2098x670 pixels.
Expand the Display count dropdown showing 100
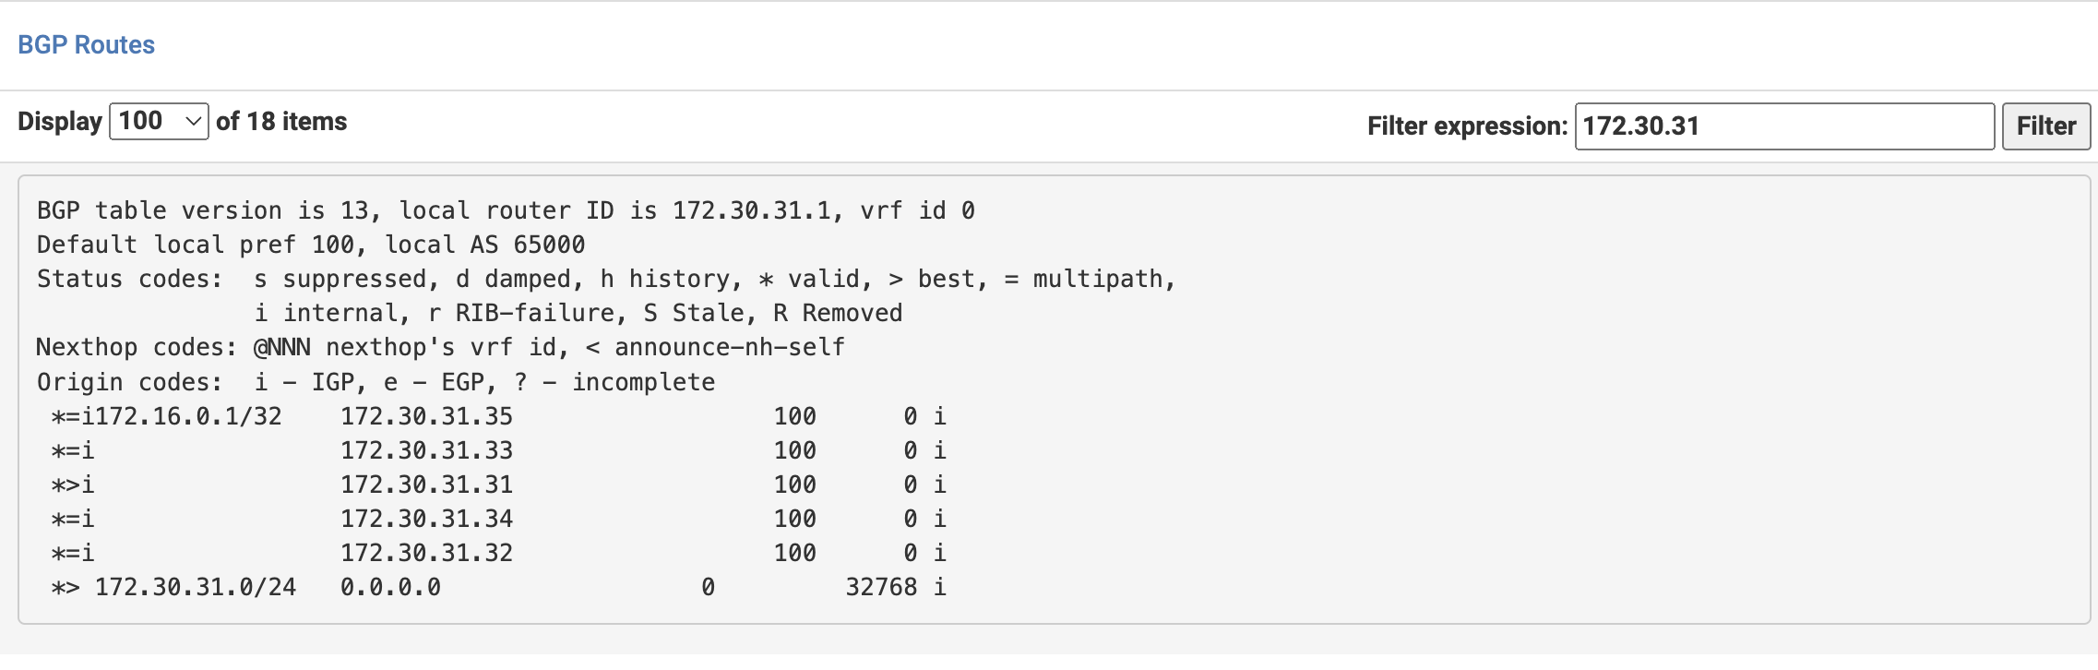(x=159, y=121)
